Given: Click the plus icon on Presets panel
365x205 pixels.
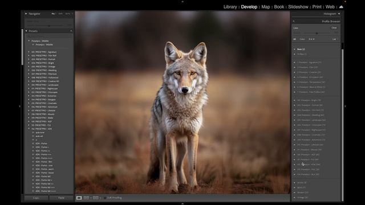Looking at the screenshot, I should tap(71, 31).
